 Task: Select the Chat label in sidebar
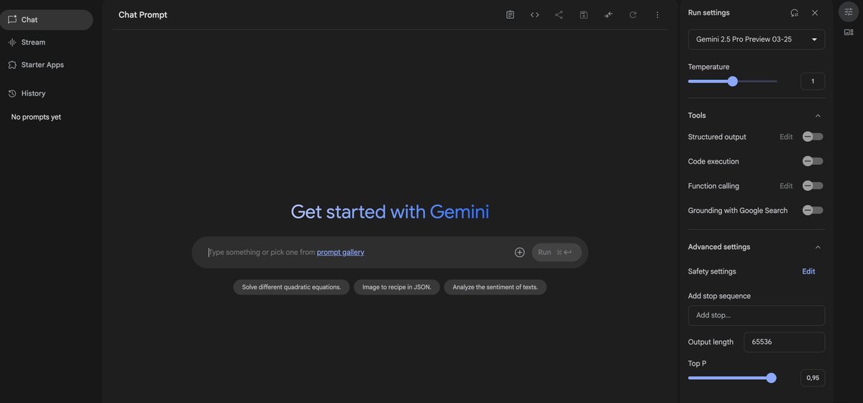point(29,19)
